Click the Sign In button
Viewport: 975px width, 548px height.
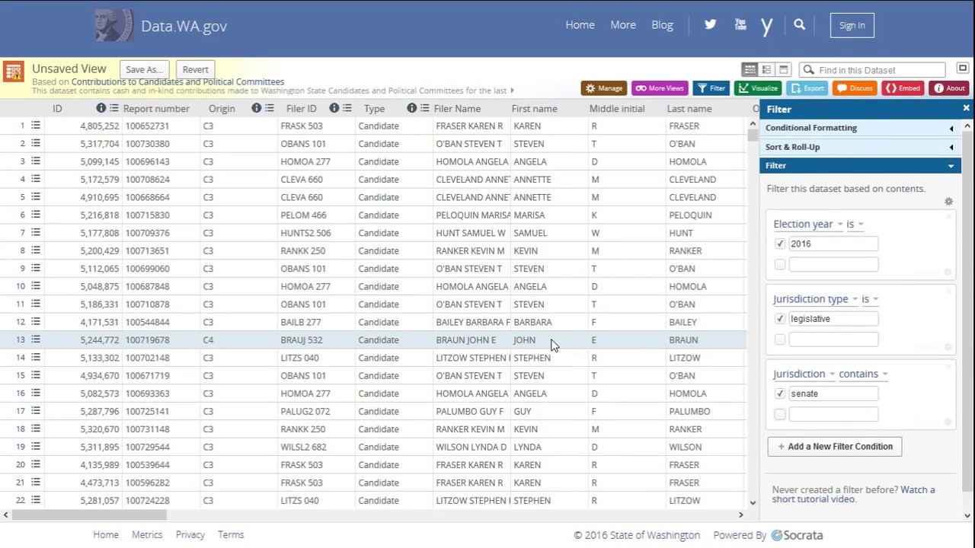pyautogui.click(x=852, y=25)
